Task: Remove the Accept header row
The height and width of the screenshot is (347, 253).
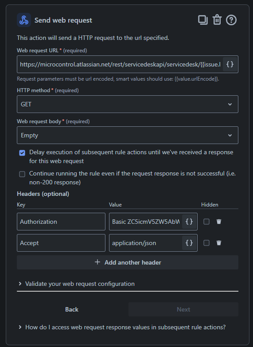Action: (219, 243)
